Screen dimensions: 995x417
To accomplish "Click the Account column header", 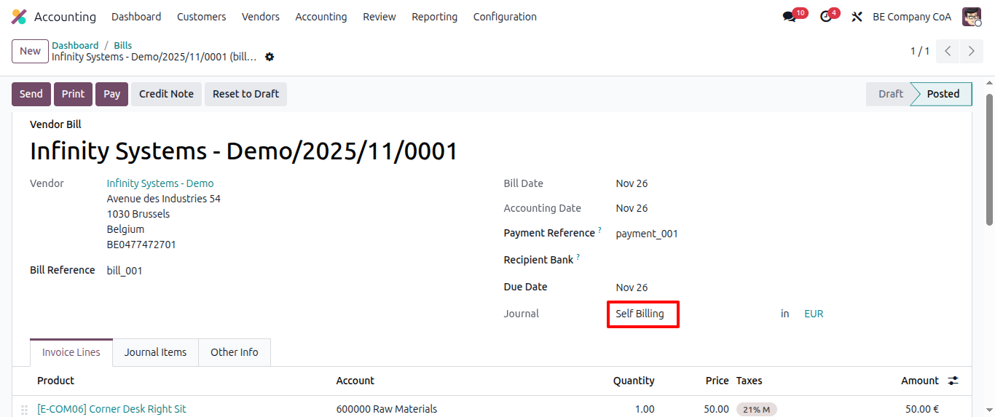I will point(355,381).
